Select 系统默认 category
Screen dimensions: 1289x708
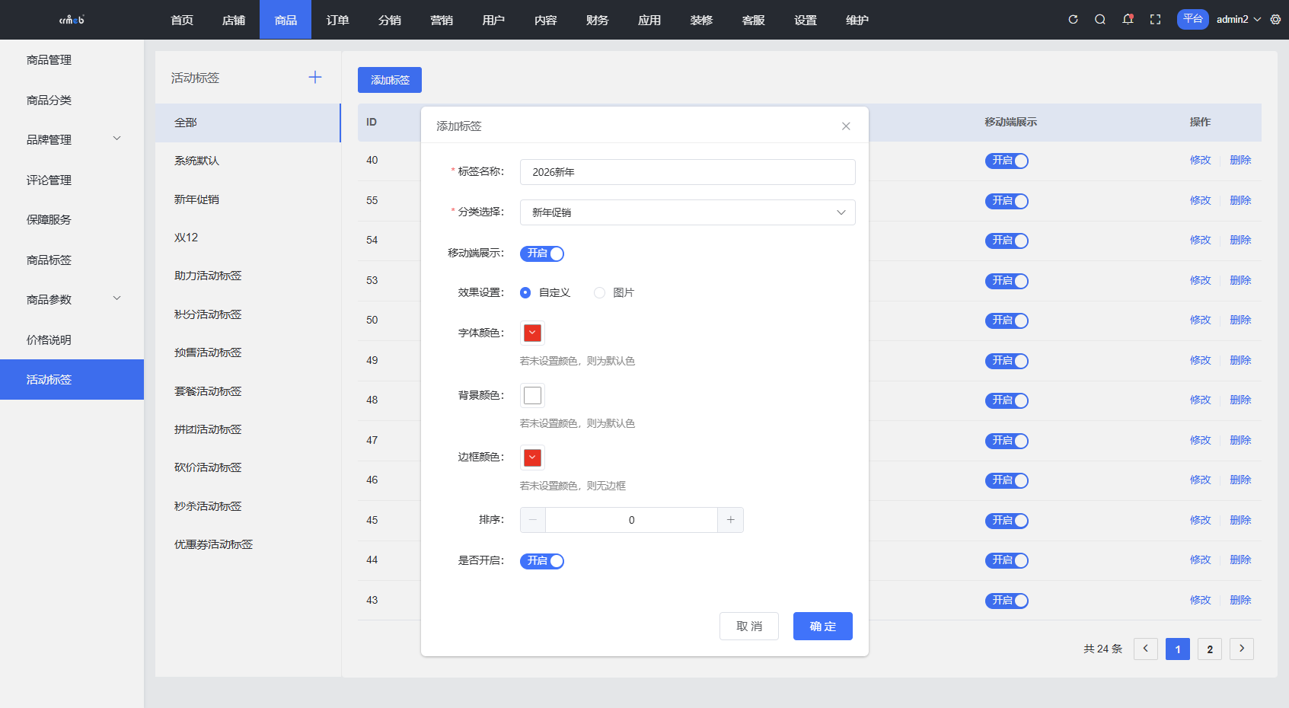248,161
